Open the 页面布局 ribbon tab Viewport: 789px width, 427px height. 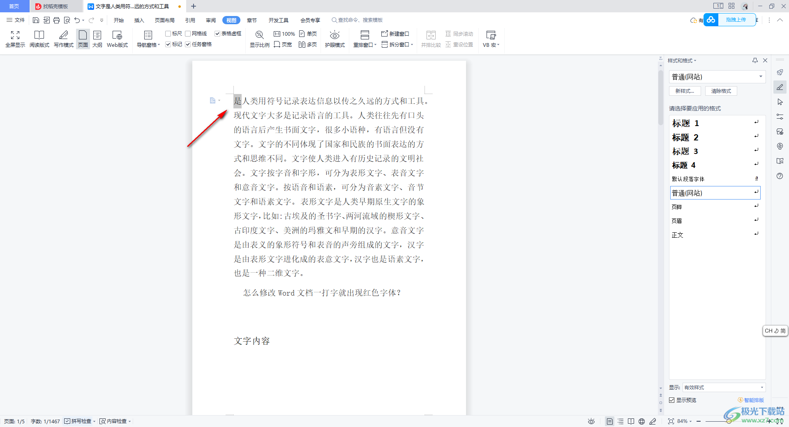[165, 20]
